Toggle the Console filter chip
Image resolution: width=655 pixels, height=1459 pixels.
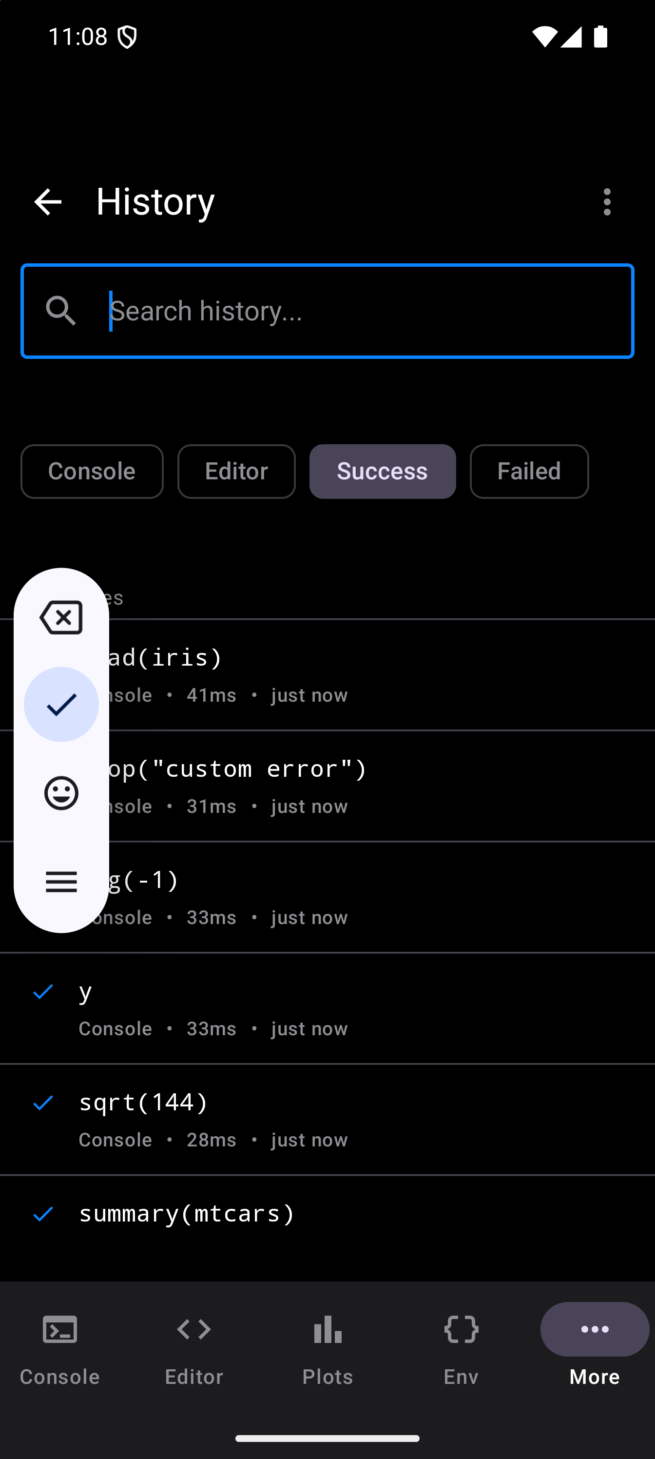[92, 471]
